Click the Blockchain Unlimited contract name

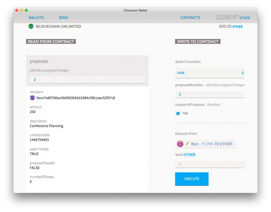click(58, 26)
